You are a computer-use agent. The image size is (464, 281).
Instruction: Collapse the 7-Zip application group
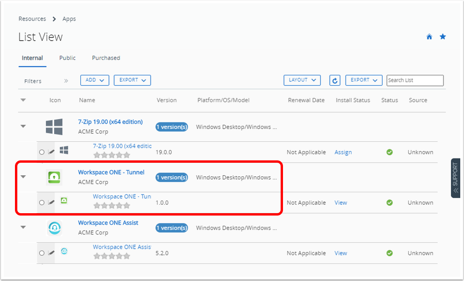[23, 126]
